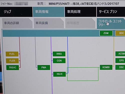Select the コントロール ユニット ツリー sub-tab
The image size is (125, 94).
(x=111, y=23)
